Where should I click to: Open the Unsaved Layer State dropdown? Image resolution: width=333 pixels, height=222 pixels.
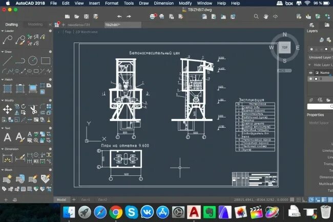click(320, 57)
